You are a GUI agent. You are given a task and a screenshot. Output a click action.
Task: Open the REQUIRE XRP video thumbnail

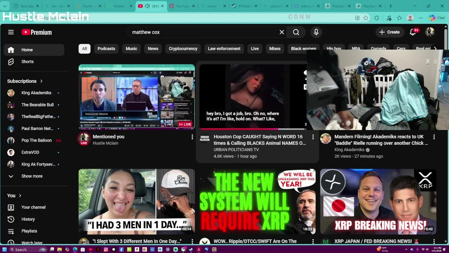pyautogui.click(x=257, y=201)
